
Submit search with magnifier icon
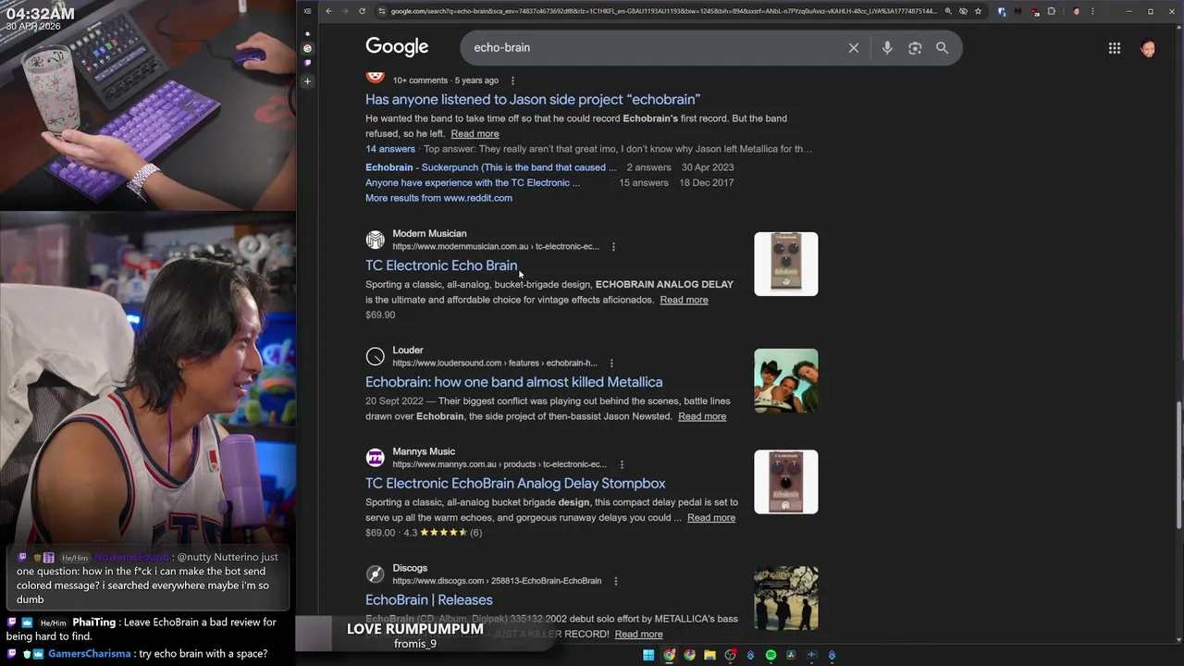[942, 48]
